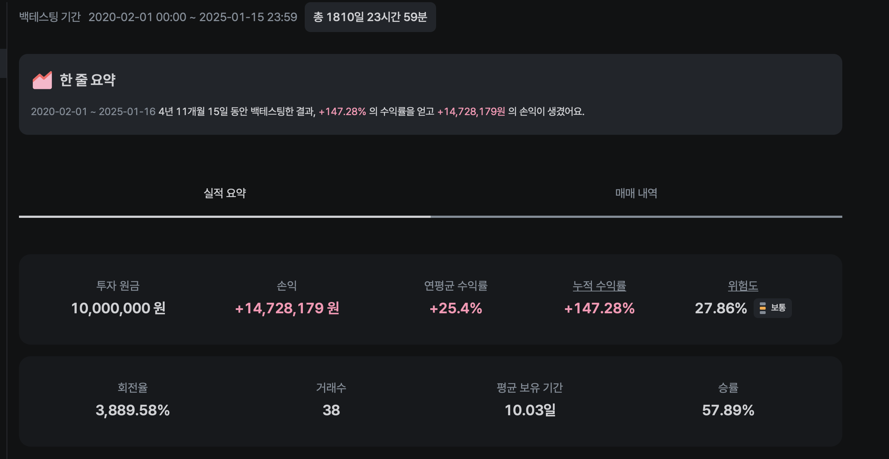Click the +14,728,179 원 value under 손익
This screenshot has height=459, width=889.
[x=287, y=309]
